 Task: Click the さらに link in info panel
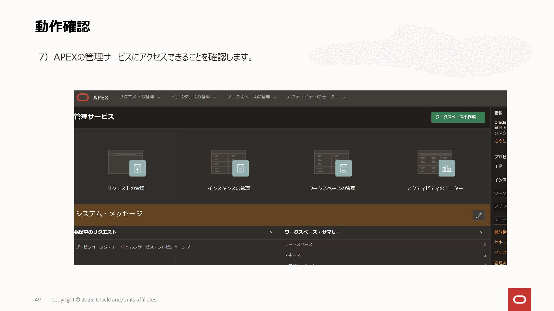[500, 141]
